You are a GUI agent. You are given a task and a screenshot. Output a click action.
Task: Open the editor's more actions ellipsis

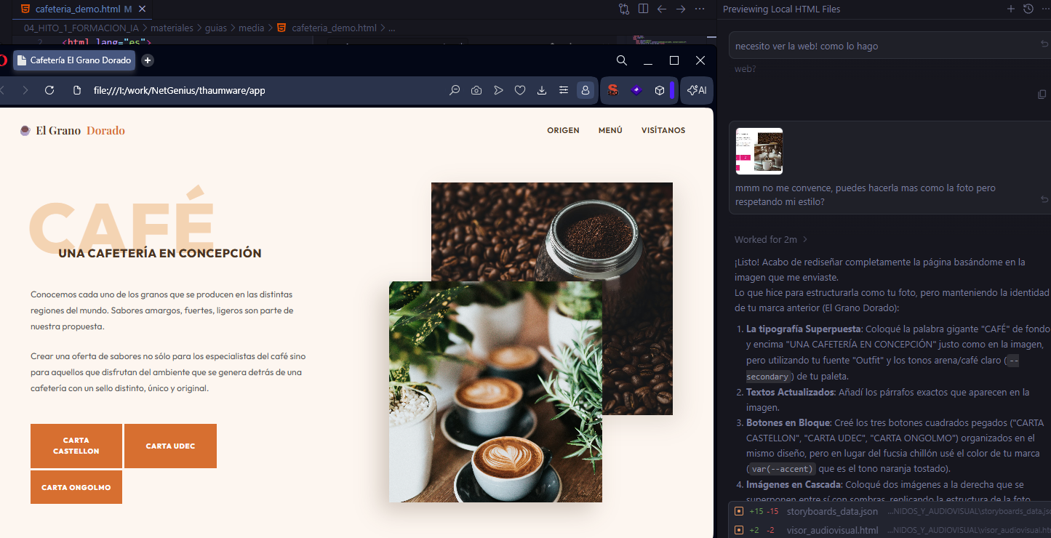coord(700,9)
